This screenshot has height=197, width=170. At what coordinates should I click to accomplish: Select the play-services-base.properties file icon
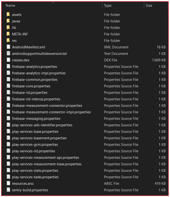(8, 131)
